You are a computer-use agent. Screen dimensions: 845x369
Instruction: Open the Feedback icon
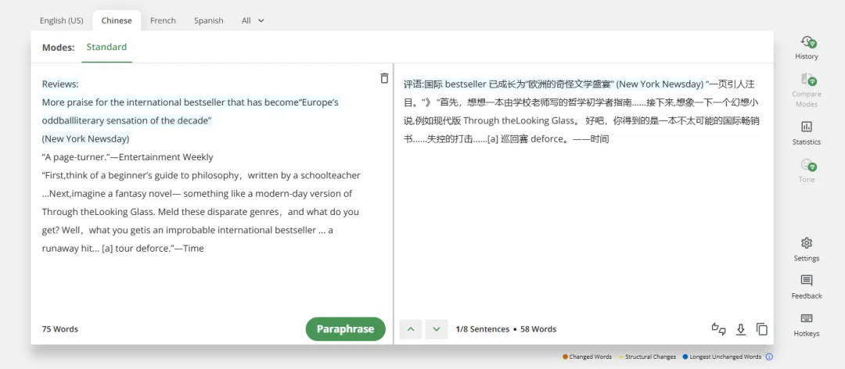[x=806, y=281]
